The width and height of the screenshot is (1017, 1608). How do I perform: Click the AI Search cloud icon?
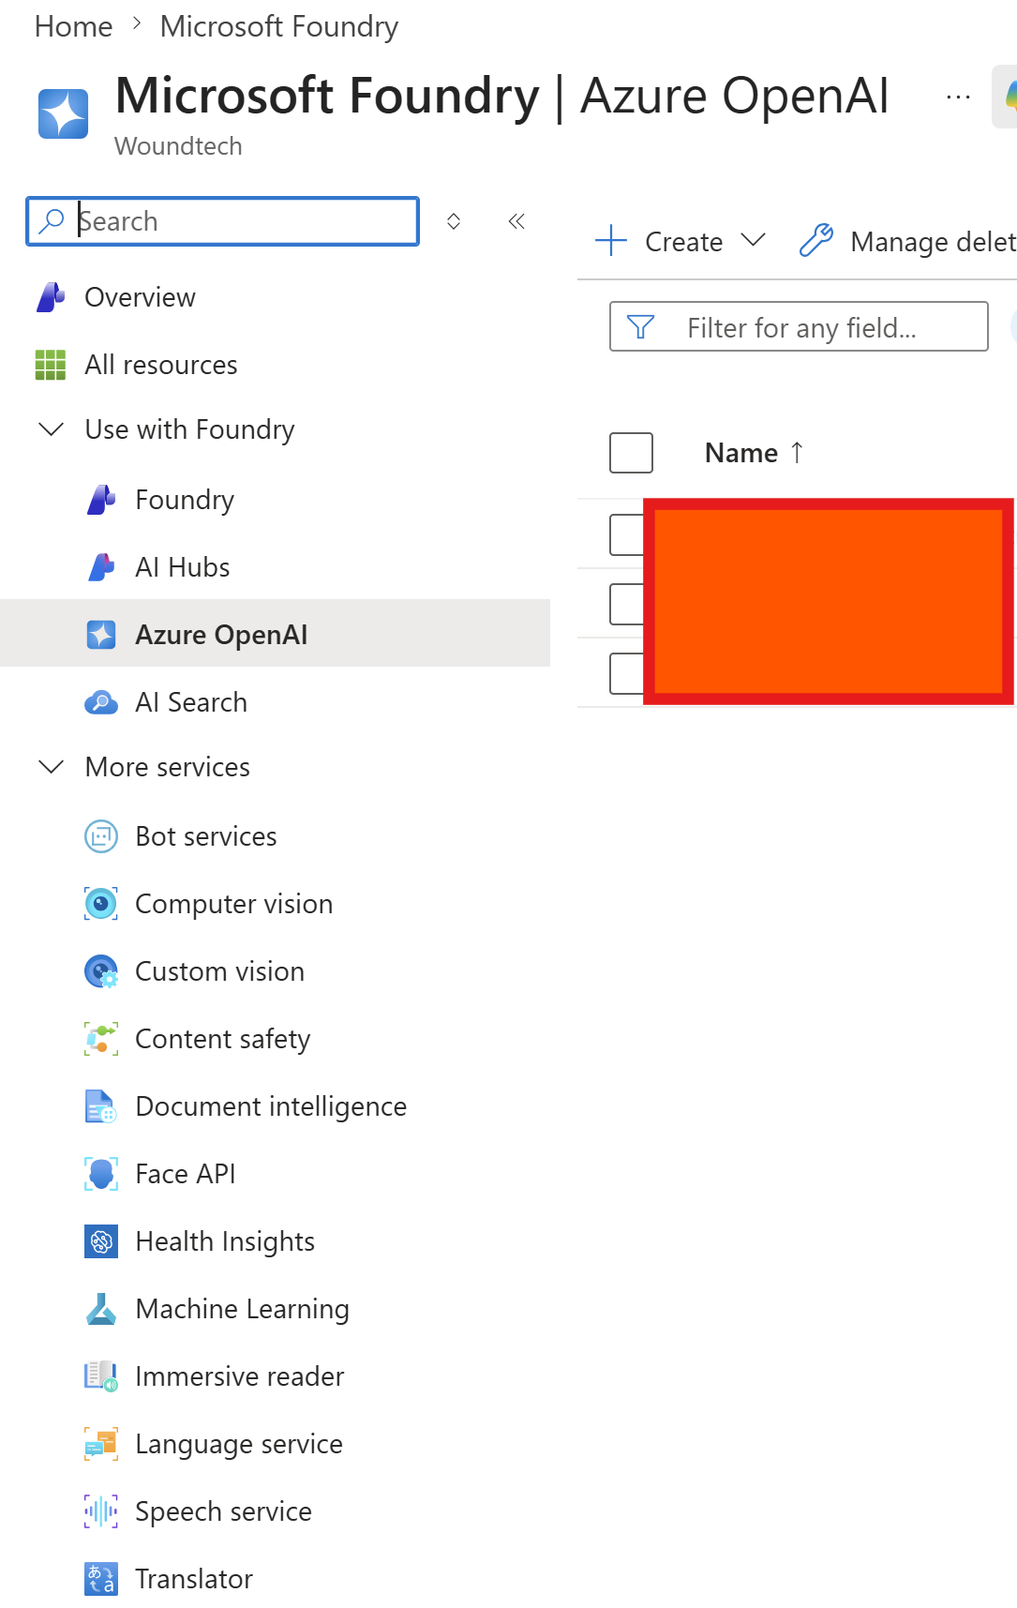click(101, 702)
